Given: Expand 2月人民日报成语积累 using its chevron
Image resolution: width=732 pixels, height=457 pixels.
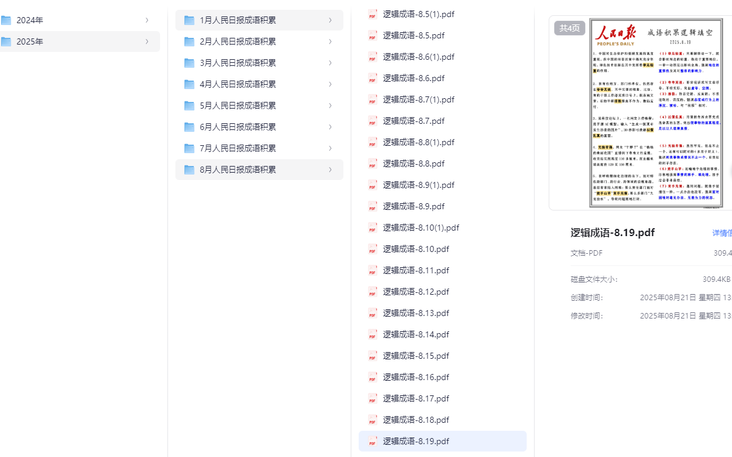Looking at the screenshot, I should (330, 41).
